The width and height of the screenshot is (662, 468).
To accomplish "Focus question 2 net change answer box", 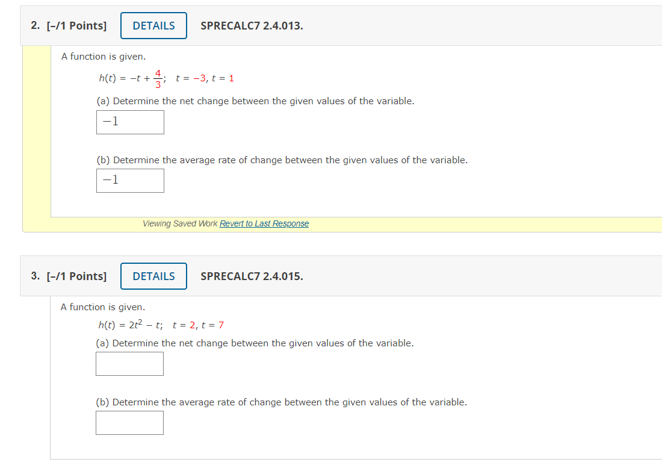I will pyautogui.click(x=130, y=122).
